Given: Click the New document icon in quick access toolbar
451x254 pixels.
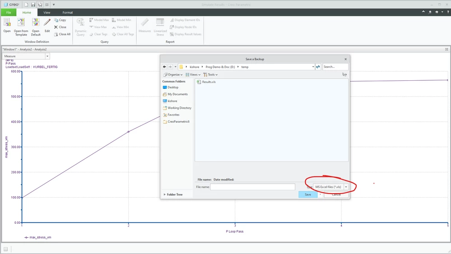Looking at the screenshot, I should click(26, 5).
